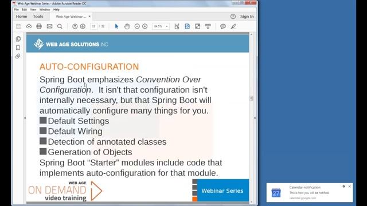Click the Save file icon
Screen dimensions: 367x206
tap(18, 26)
